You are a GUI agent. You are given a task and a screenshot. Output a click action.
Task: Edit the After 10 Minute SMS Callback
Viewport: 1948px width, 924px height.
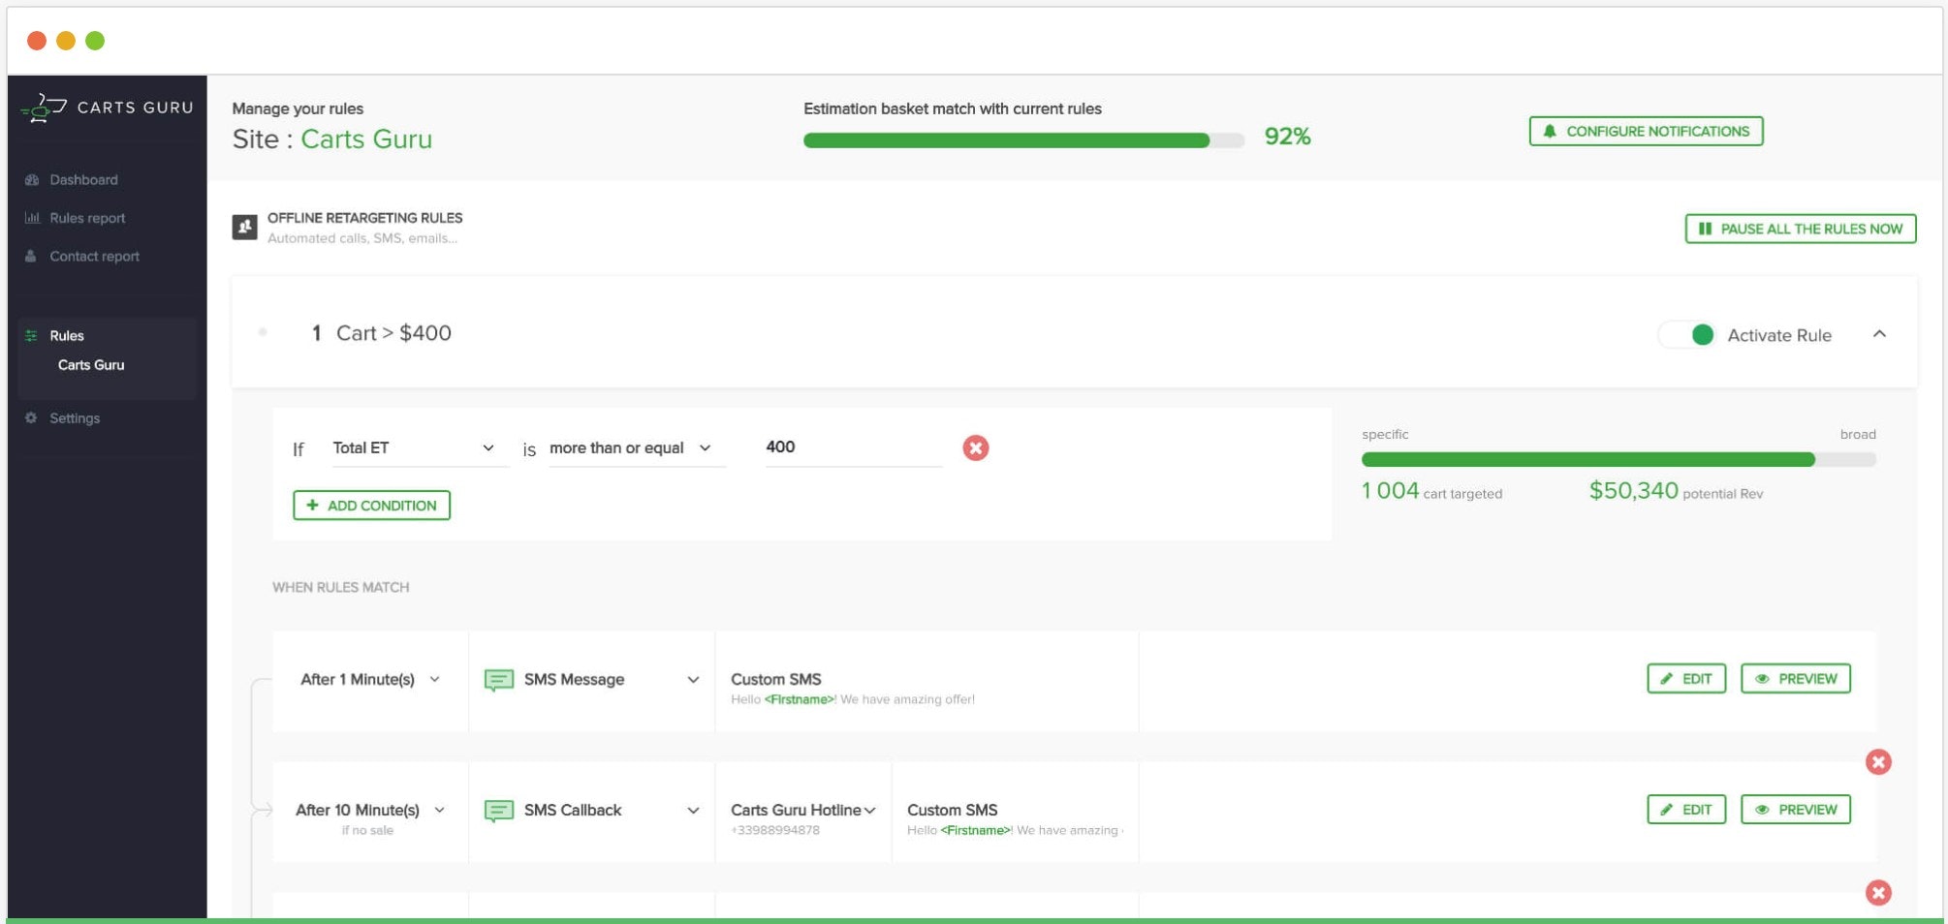click(1686, 810)
